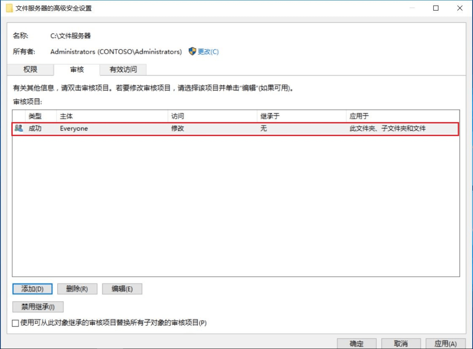473x349 pixels.
Task: Sort by the 主体 column header
Action: 112,116
